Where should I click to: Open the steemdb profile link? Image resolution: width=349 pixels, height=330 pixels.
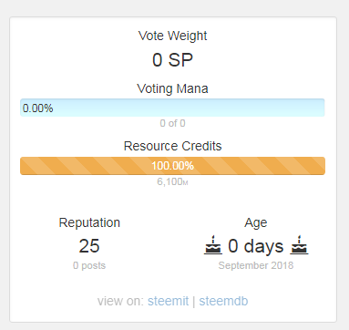click(223, 301)
